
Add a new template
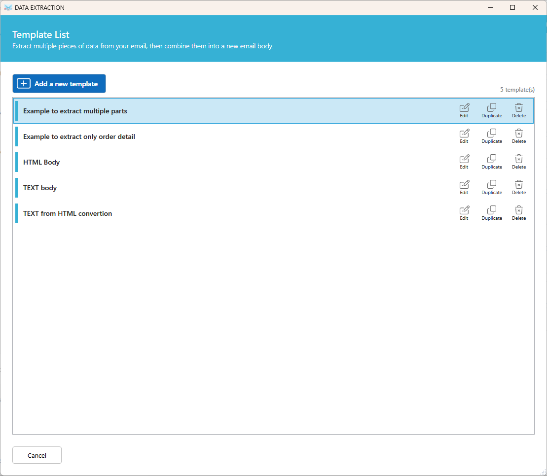(59, 84)
